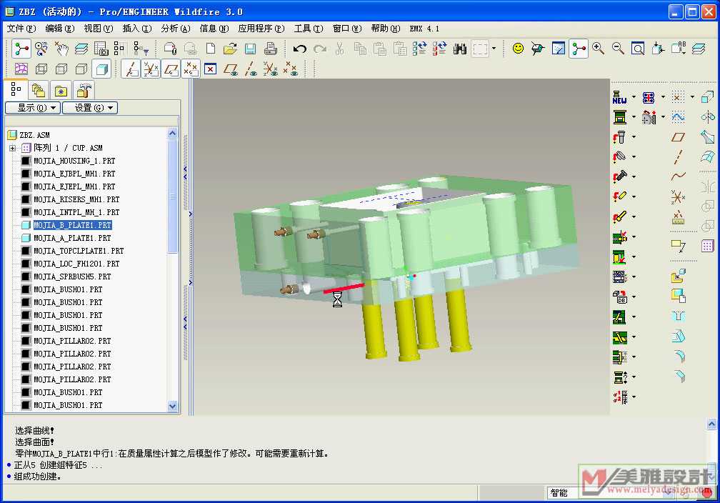This screenshot has width=720, height=503.
Task: Click the red X window icon in the datum toolbar
Action: point(210,69)
